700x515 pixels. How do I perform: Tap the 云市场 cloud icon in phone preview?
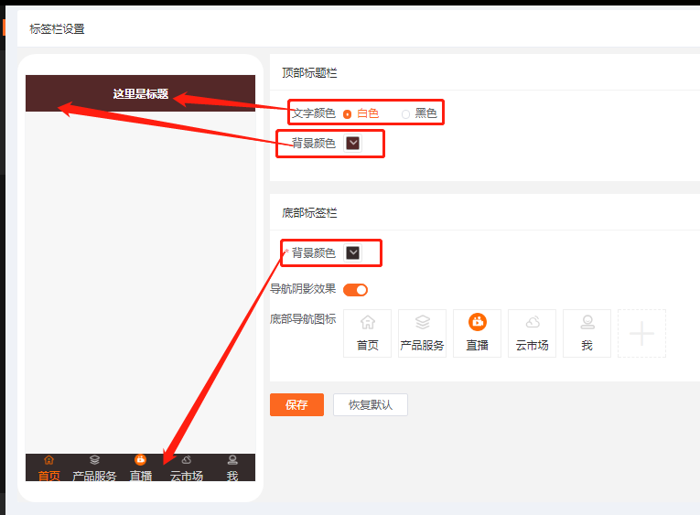187,460
